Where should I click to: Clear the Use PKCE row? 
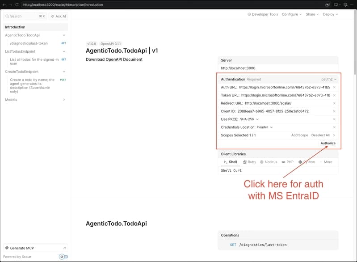334,119
